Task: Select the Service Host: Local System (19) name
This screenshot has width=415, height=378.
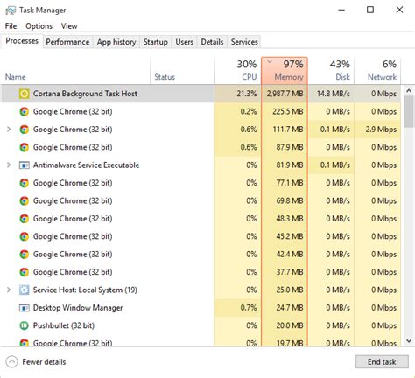Action: tap(85, 290)
